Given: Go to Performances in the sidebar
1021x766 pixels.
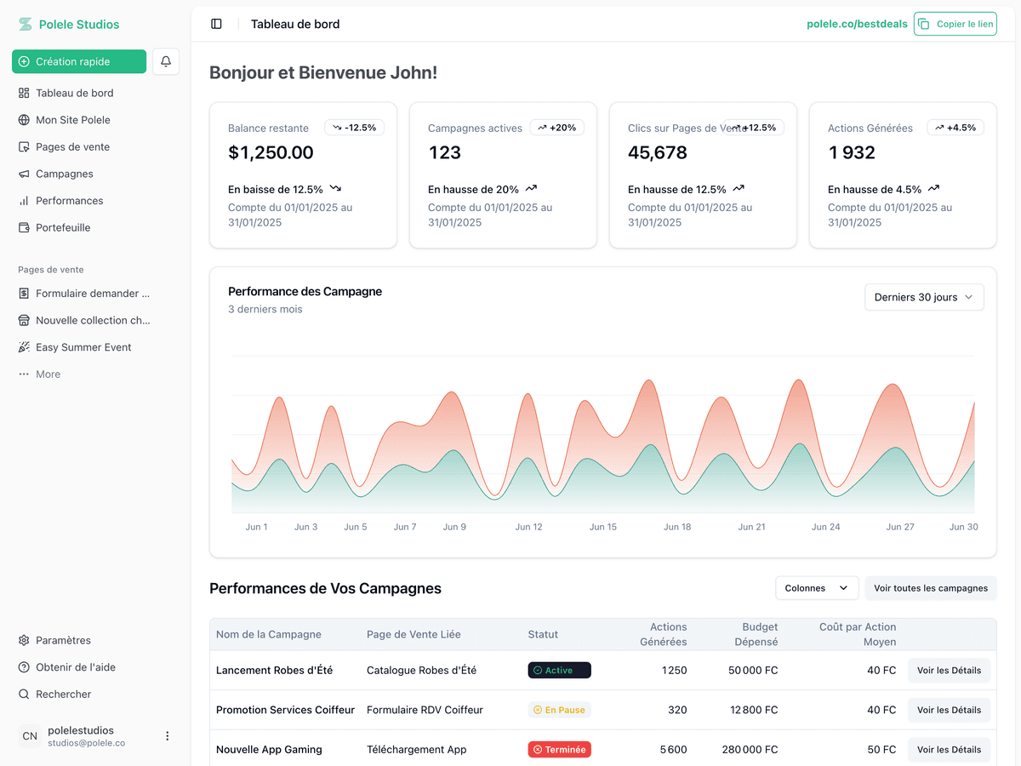Looking at the screenshot, I should pyautogui.click(x=69, y=201).
